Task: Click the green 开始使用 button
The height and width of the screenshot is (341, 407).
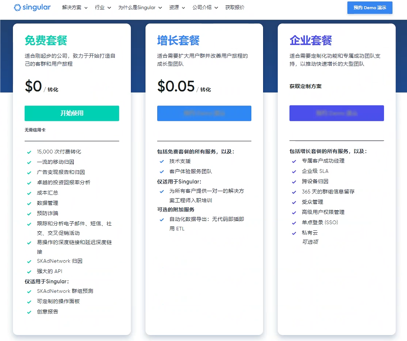Action: (x=72, y=113)
